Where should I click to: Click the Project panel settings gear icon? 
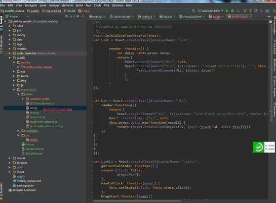click(78, 17)
